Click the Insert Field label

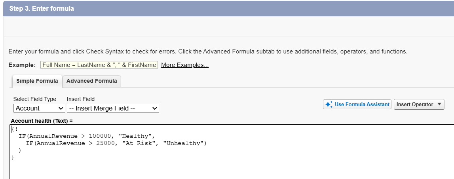pyautogui.click(x=81, y=99)
